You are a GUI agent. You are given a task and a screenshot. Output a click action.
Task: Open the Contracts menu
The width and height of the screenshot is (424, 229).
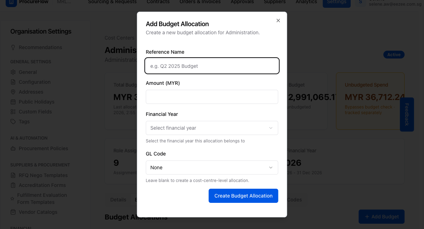[x=158, y=2]
